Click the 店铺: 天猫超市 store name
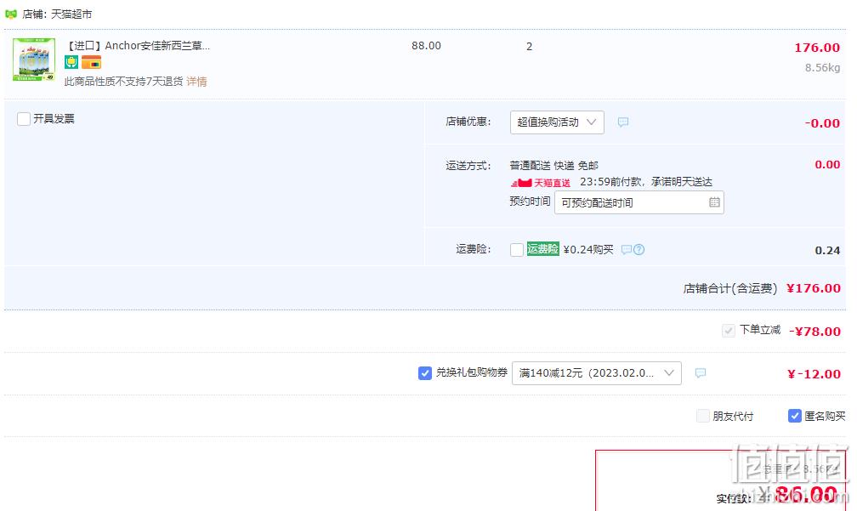Screen dimensions: 857x511 (x=57, y=14)
